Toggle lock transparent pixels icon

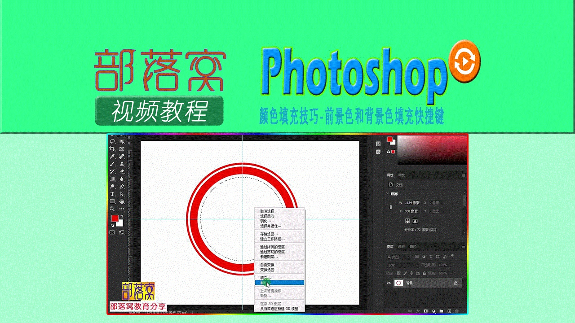[398, 273]
